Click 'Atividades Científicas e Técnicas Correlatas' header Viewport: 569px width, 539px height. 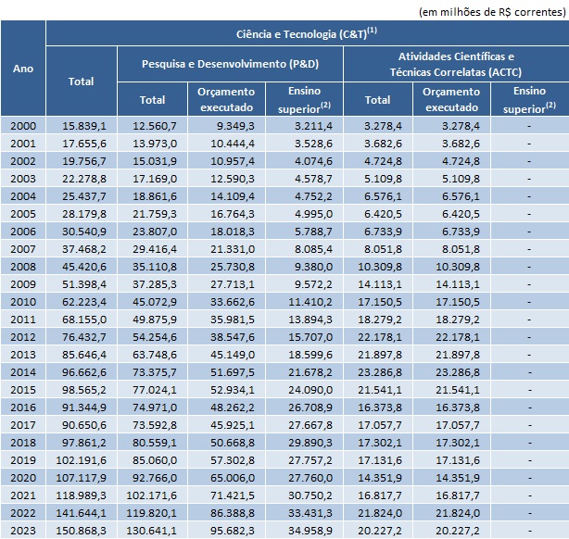click(x=456, y=64)
